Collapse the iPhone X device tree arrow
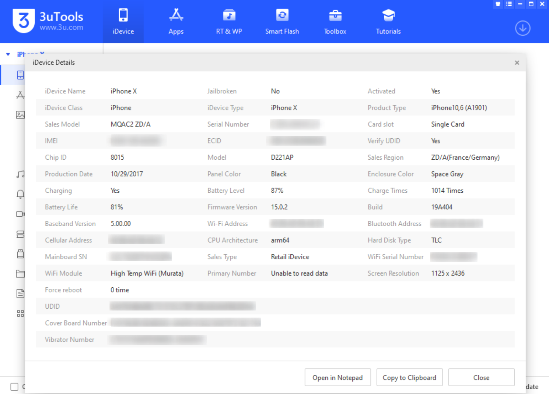Image resolution: width=549 pixels, height=394 pixels. coord(8,54)
